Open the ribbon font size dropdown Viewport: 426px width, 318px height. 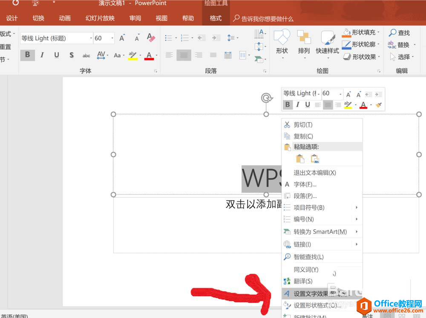(x=112, y=38)
